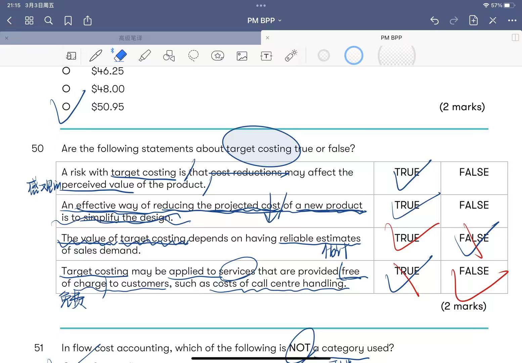The width and height of the screenshot is (522, 363).
Task: Open the Elements sticker tool
Action: 217,56
